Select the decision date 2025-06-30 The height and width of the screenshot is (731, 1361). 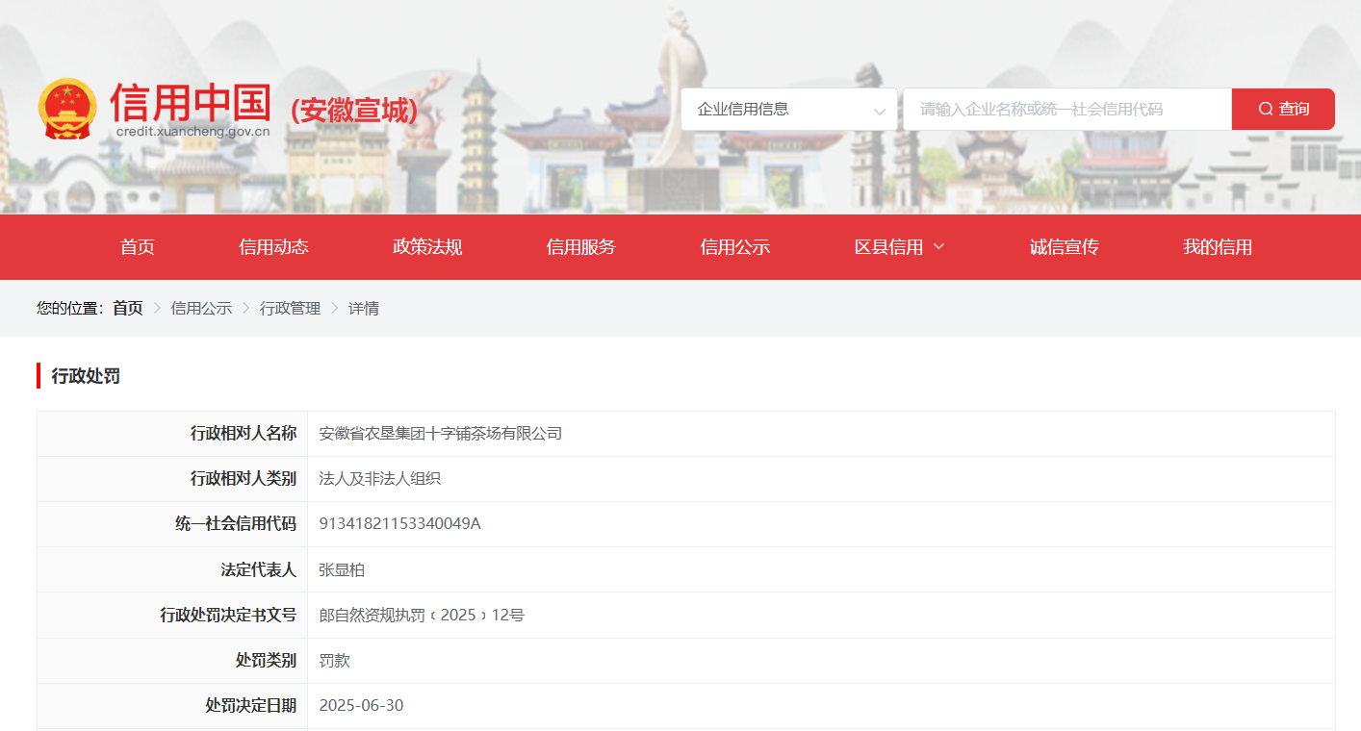click(x=361, y=706)
